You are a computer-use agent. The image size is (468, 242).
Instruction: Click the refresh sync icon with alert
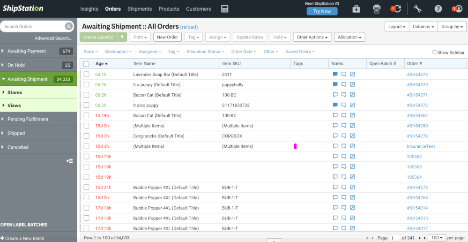coord(397,9)
